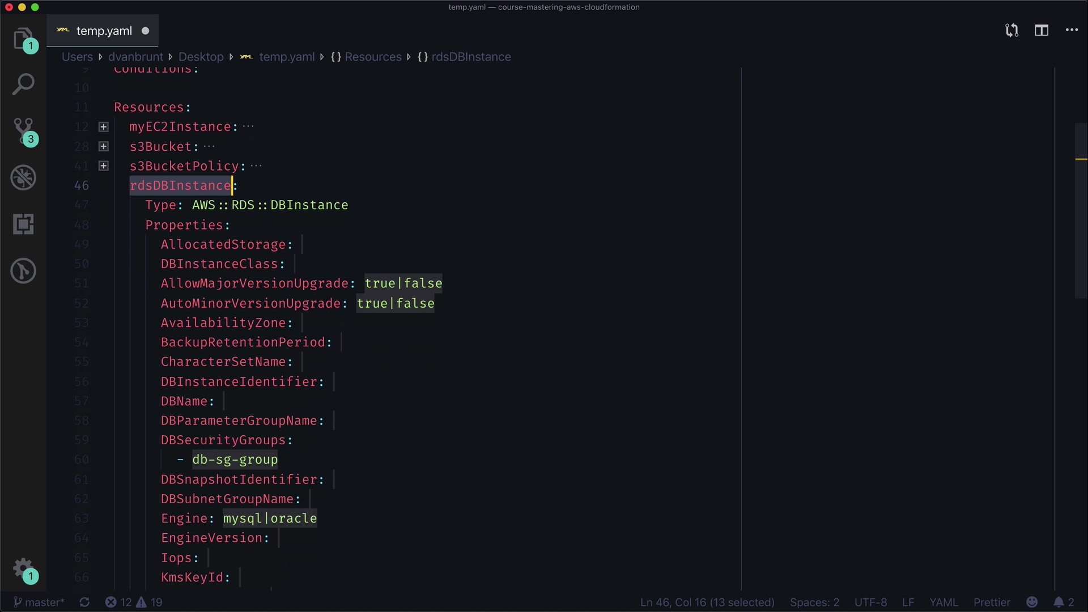Click the Prettier status bar item
1088x612 pixels.
(992, 602)
